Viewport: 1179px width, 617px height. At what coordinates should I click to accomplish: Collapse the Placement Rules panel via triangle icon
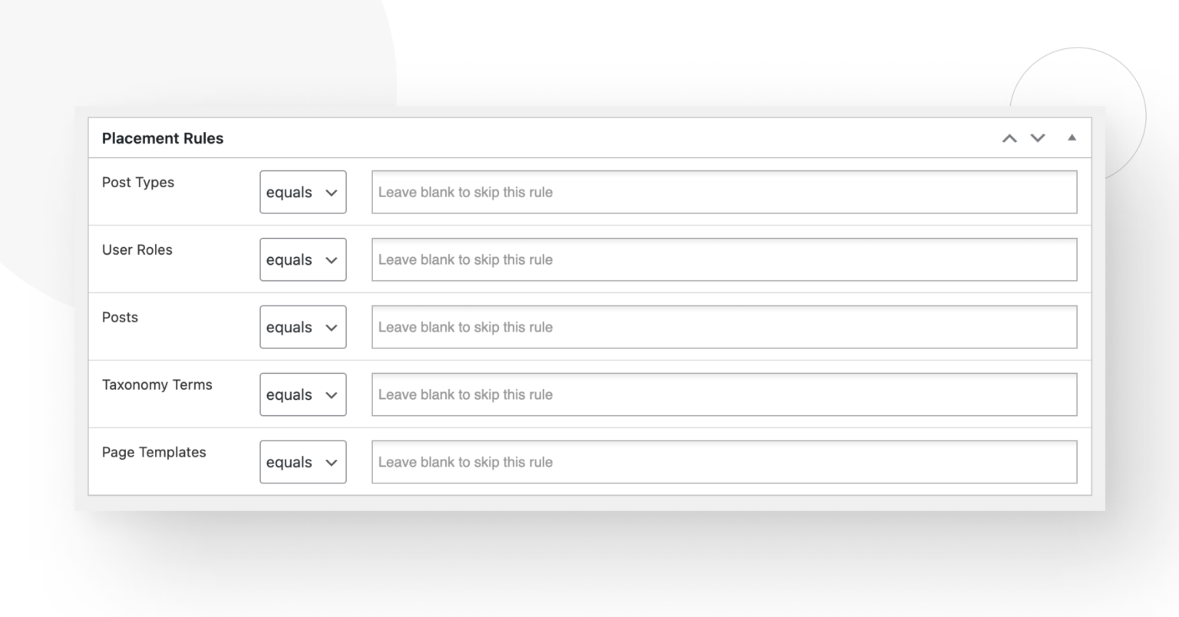pos(1072,138)
